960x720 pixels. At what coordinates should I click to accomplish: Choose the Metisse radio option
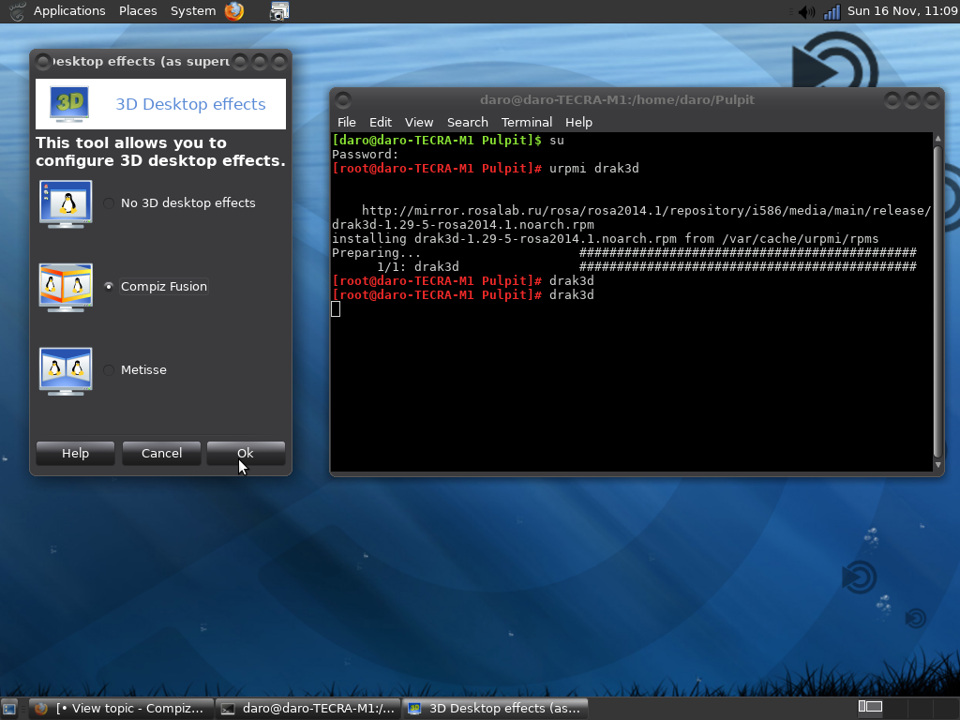tap(110, 370)
